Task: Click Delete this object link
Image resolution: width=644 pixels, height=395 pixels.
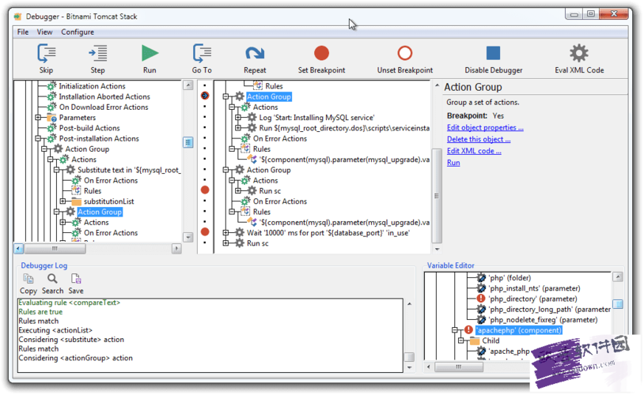Action: coord(479,139)
